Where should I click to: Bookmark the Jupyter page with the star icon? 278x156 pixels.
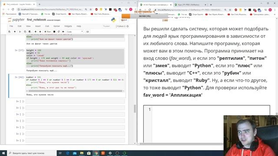click(x=91, y=10)
